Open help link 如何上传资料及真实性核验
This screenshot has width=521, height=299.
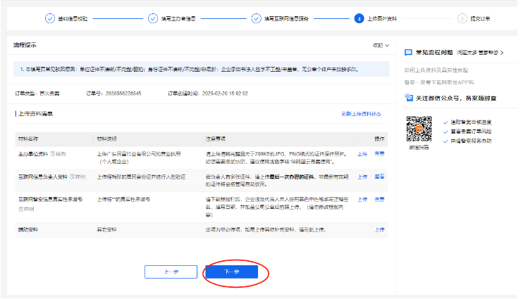tap(436, 71)
